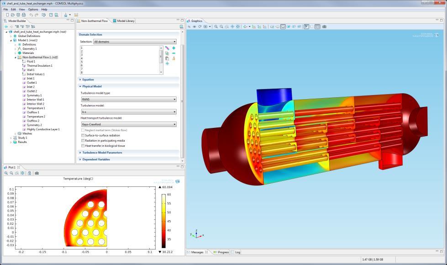
Task: Click the camera snapshot icon in Graphics toolbar
Action: 324,26
